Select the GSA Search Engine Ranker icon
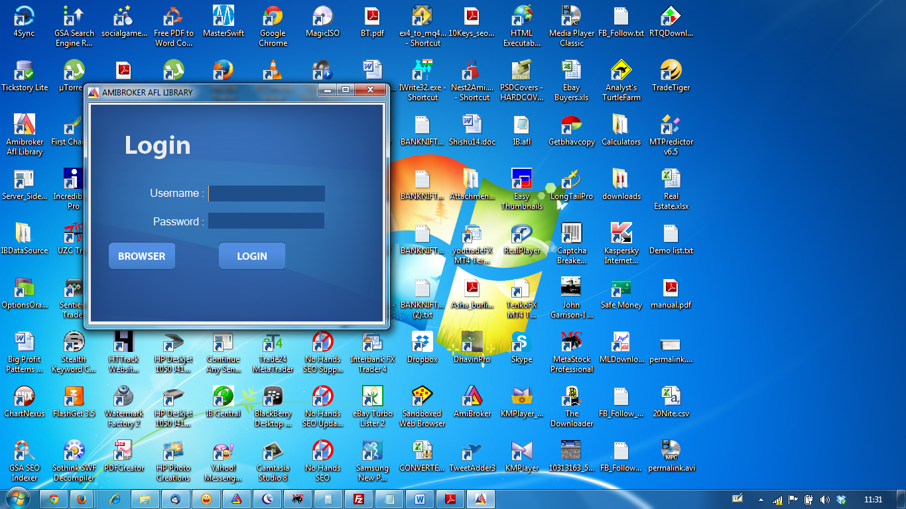 (x=74, y=27)
